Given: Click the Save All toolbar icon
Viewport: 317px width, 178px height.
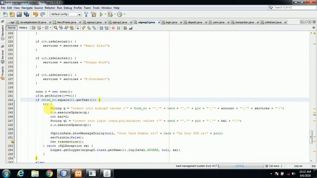Looking at the screenshot, I should point(26,14).
